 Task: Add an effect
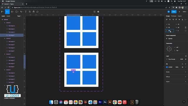click(x=186, y=77)
